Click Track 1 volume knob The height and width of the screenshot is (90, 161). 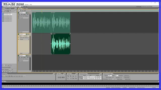[20, 14]
